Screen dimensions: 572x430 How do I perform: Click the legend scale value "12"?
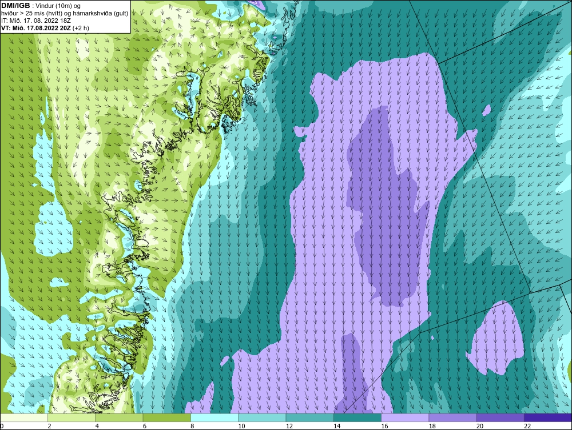[289, 427]
